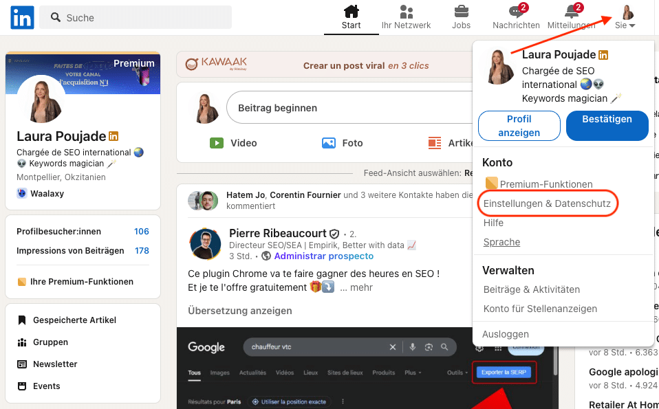The height and width of the screenshot is (409, 659).
Task: Click commenters' avatar pair thumbnail
Action: point(203,200)
